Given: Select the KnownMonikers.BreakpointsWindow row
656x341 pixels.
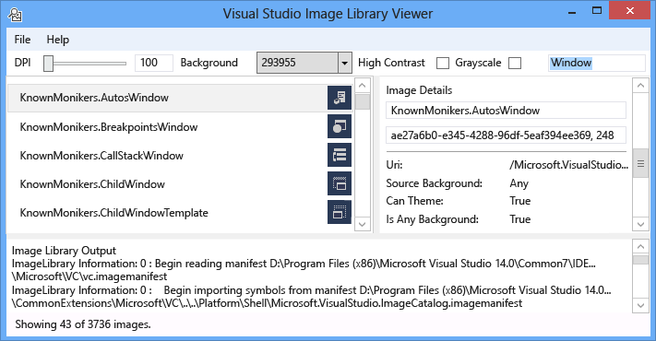Looking at the screenshot, I should pyautogui.click(x=180, y=126).
